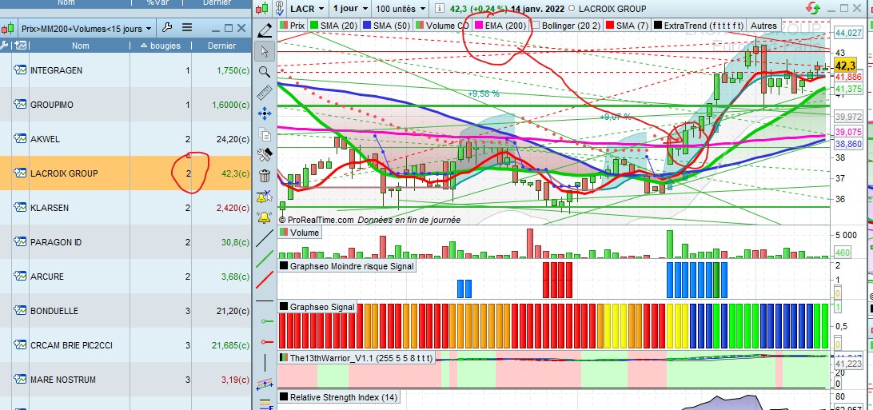873x410 pixels.
Task: Select the GROUPIMO row
Action: tap(126, 105)
